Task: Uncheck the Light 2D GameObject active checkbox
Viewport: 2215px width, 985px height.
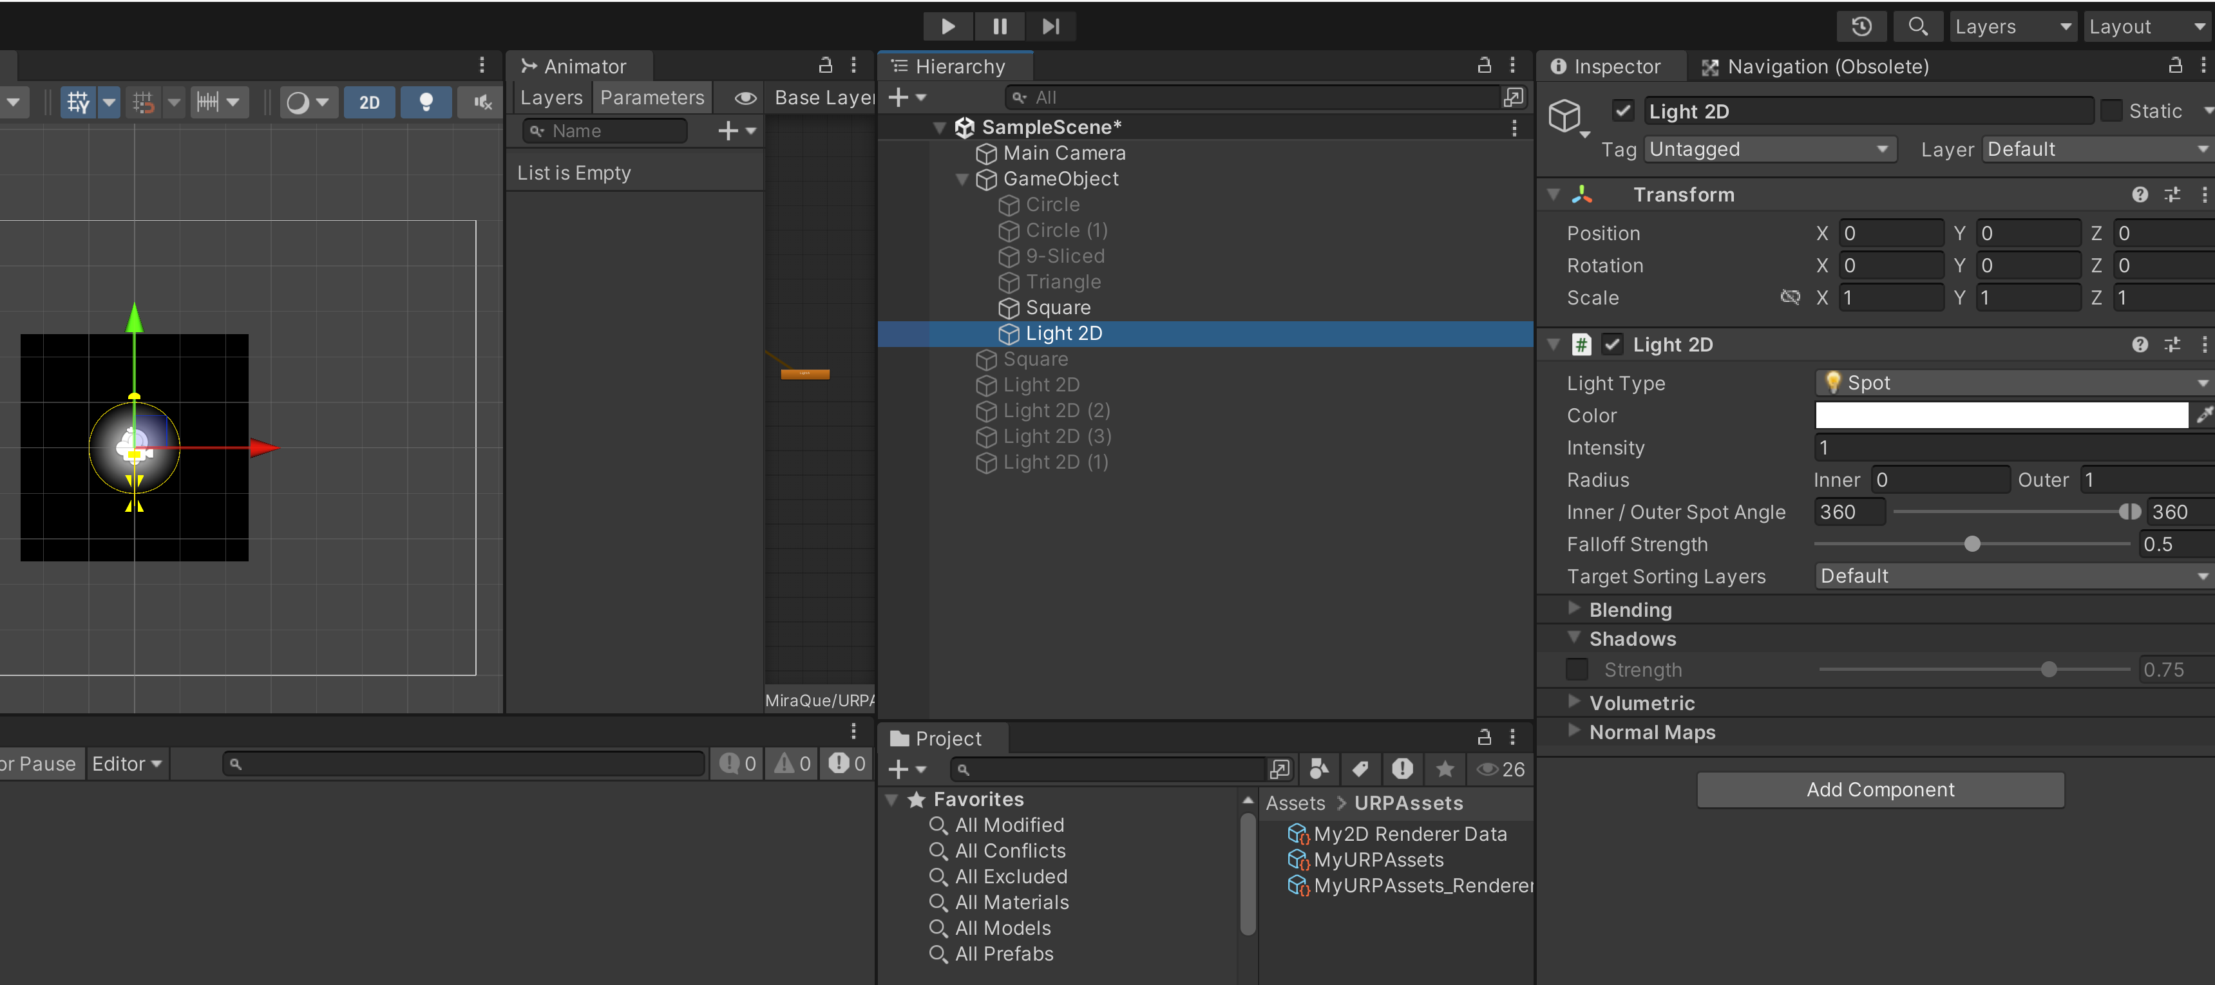Action: (x=1622, y=111)
